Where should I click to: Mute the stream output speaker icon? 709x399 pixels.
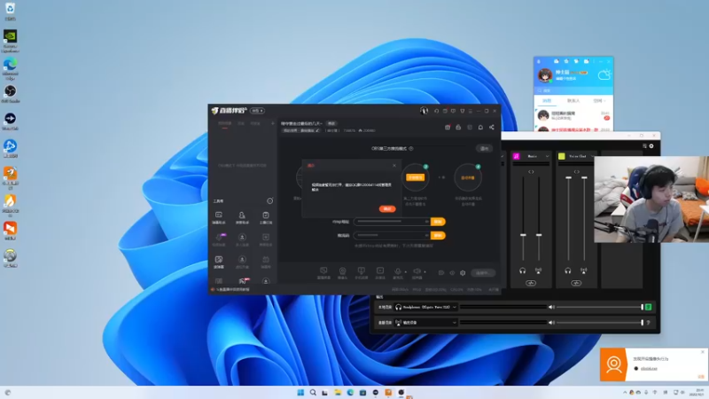(x=551, y=323)
